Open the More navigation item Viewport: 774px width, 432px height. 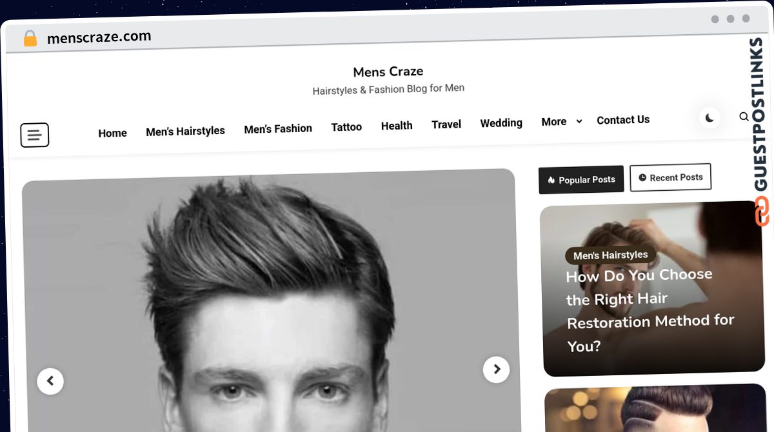pyautogui.click(x=554, y=122)
